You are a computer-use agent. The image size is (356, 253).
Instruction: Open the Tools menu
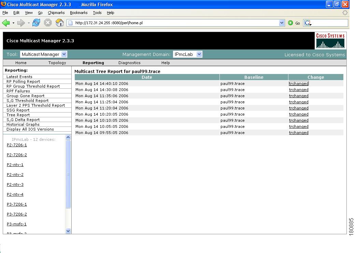(x=97, y=13)
